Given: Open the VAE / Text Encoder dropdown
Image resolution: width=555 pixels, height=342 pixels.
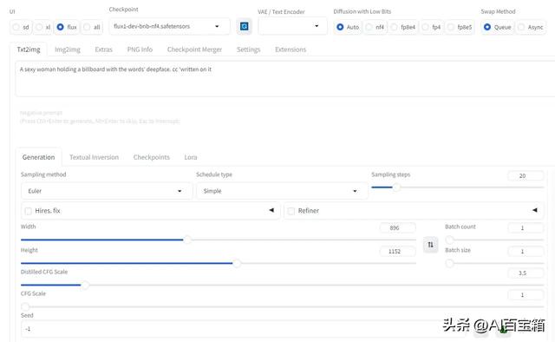Looking at the screenshot, I should pyautogui.click(x=293, y=26).
